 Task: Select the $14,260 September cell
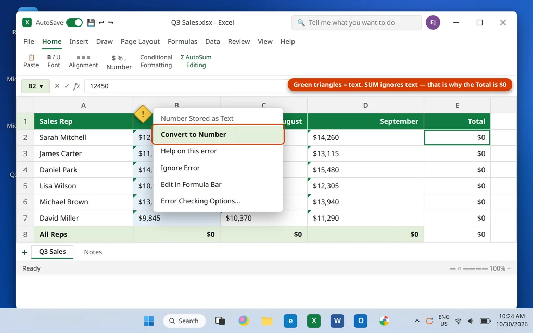click(365, 137)
